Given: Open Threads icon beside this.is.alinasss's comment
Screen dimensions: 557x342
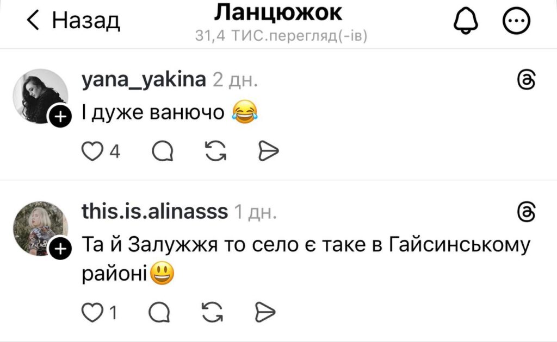Looking at the screenshot, I should [x=526, y=212].
